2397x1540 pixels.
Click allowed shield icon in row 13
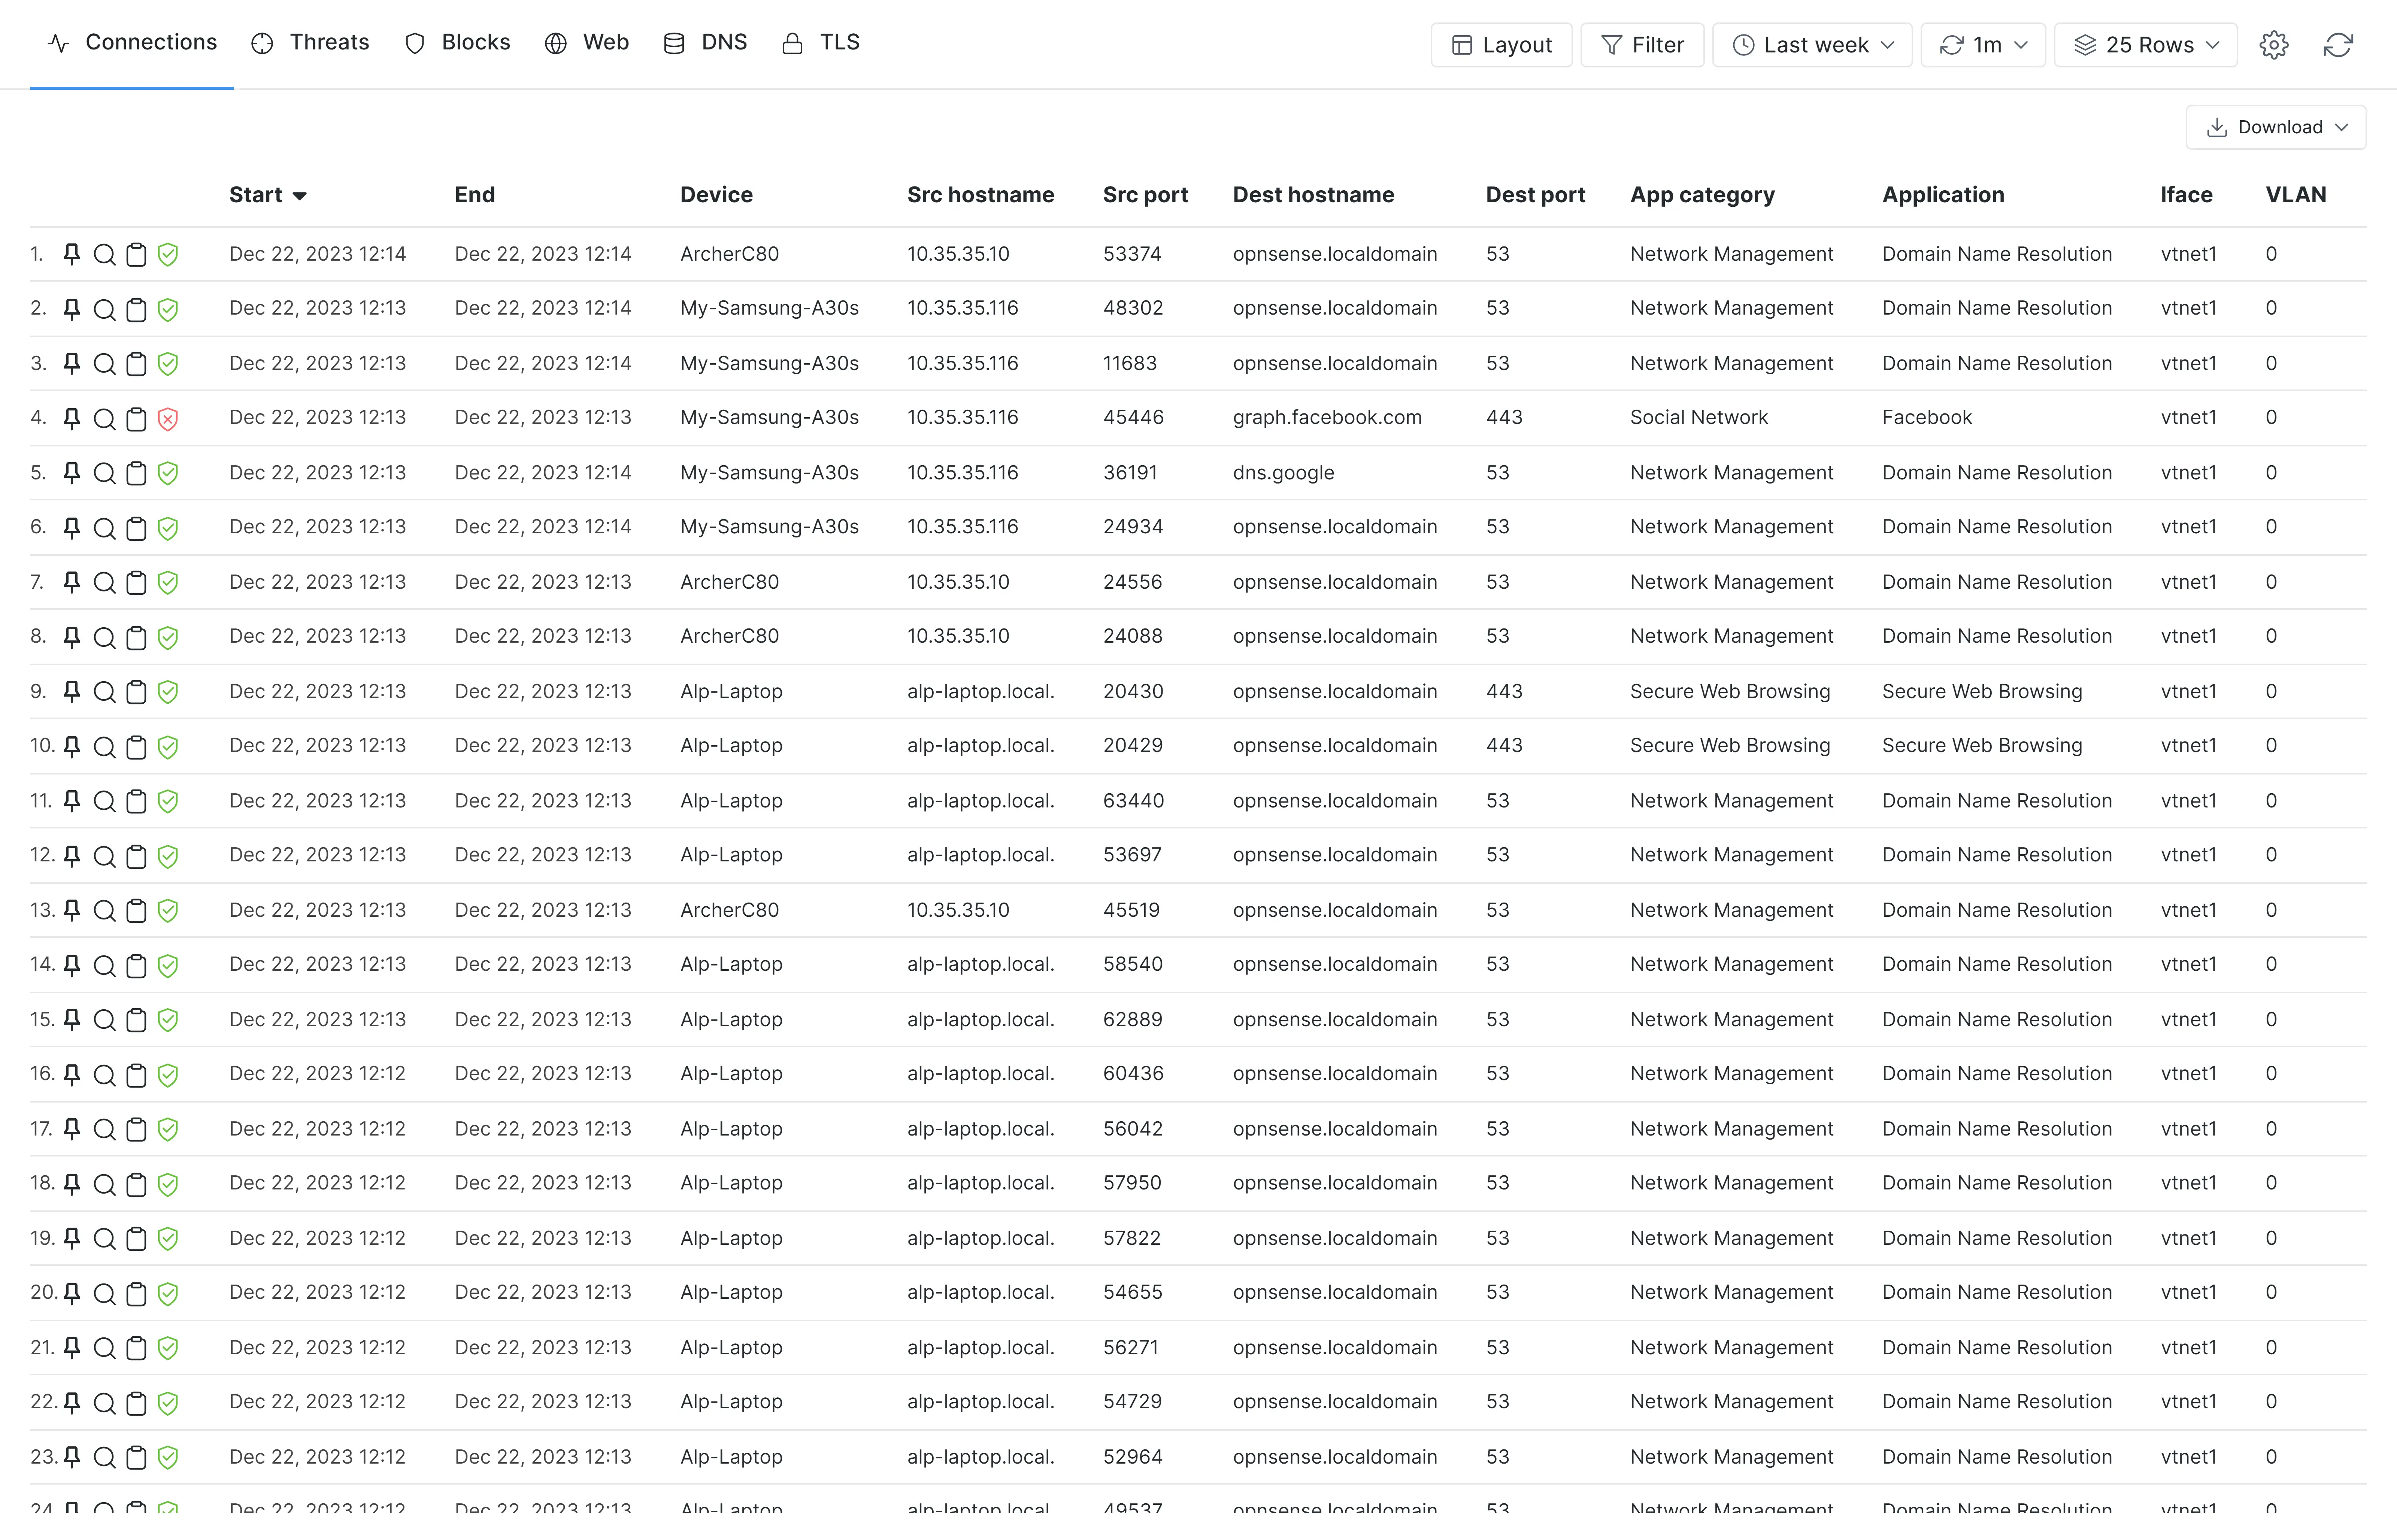(168, 911)
